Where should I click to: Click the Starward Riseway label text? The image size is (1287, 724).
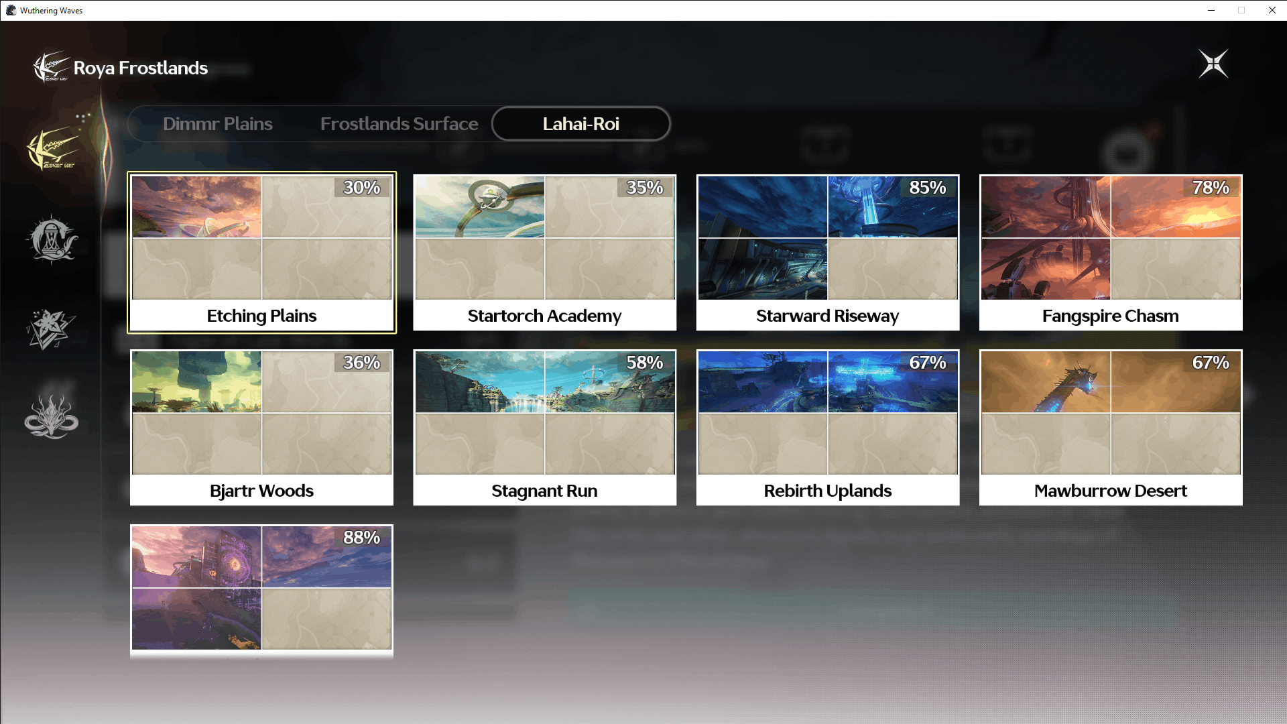pyautogui.click(x=827, y=316)
